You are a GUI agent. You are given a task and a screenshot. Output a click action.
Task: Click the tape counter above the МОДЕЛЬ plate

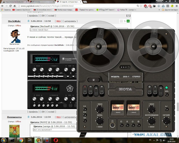click(125, 67)
